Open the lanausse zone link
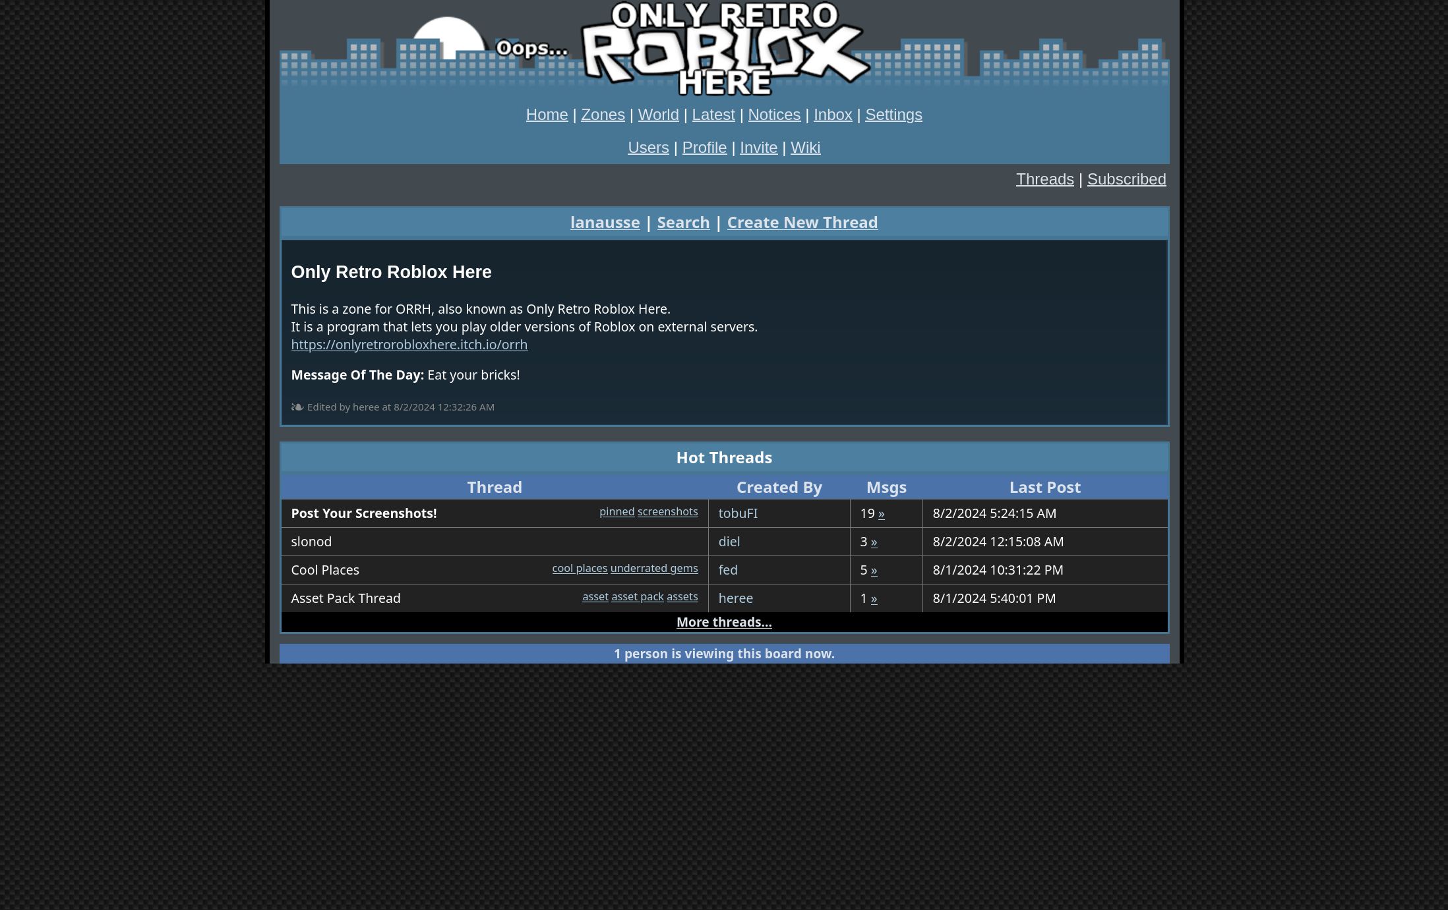Image resolution: width=1448 pixels, height=910 pixels. [x=605, y=223]
